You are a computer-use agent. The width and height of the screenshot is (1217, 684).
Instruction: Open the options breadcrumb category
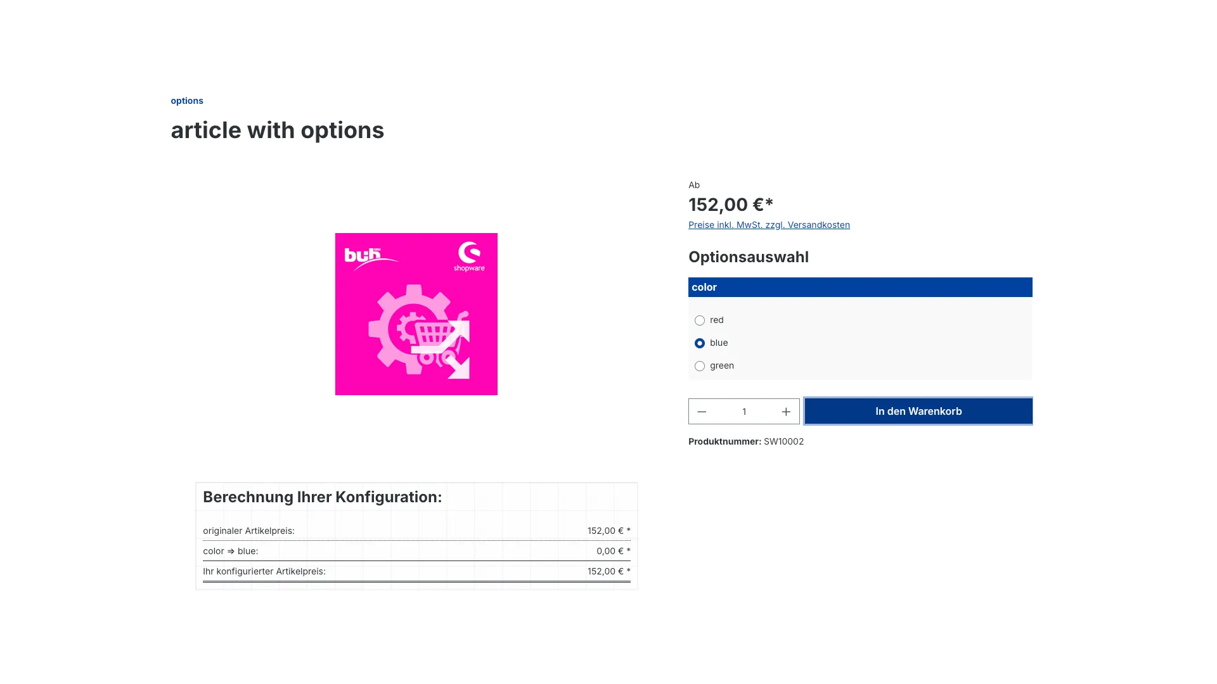[187, 101]
